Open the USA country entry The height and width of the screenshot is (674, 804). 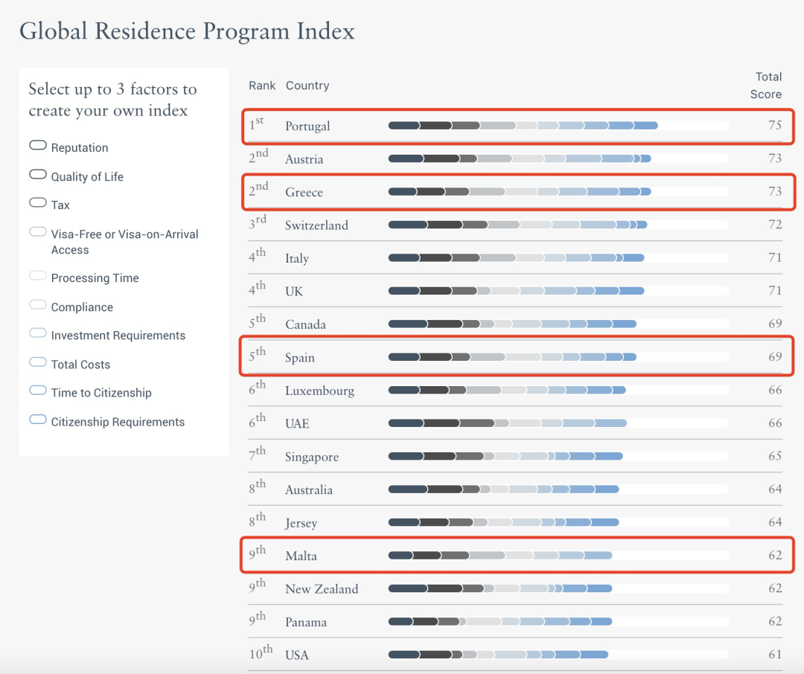(x=296, y=655)
